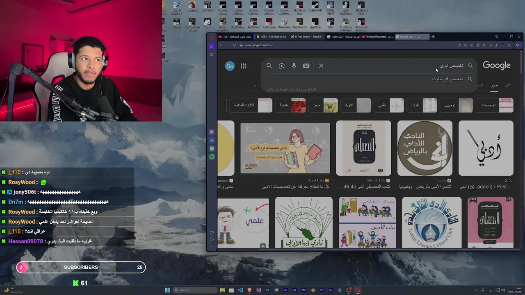Open a new browser tab with plus button
This screenshot has height=295, width=525.
pyautogui.click(x=433, y=36)
